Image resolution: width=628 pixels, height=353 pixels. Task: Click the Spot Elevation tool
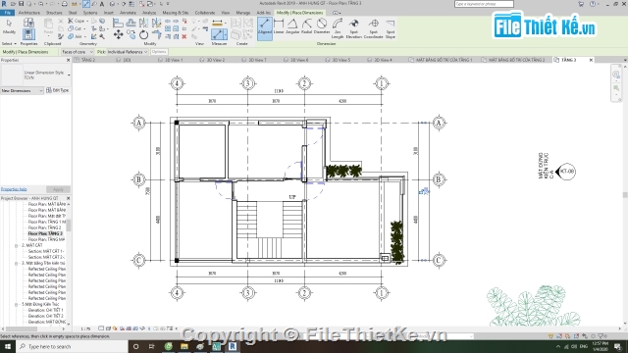(353, 28)
